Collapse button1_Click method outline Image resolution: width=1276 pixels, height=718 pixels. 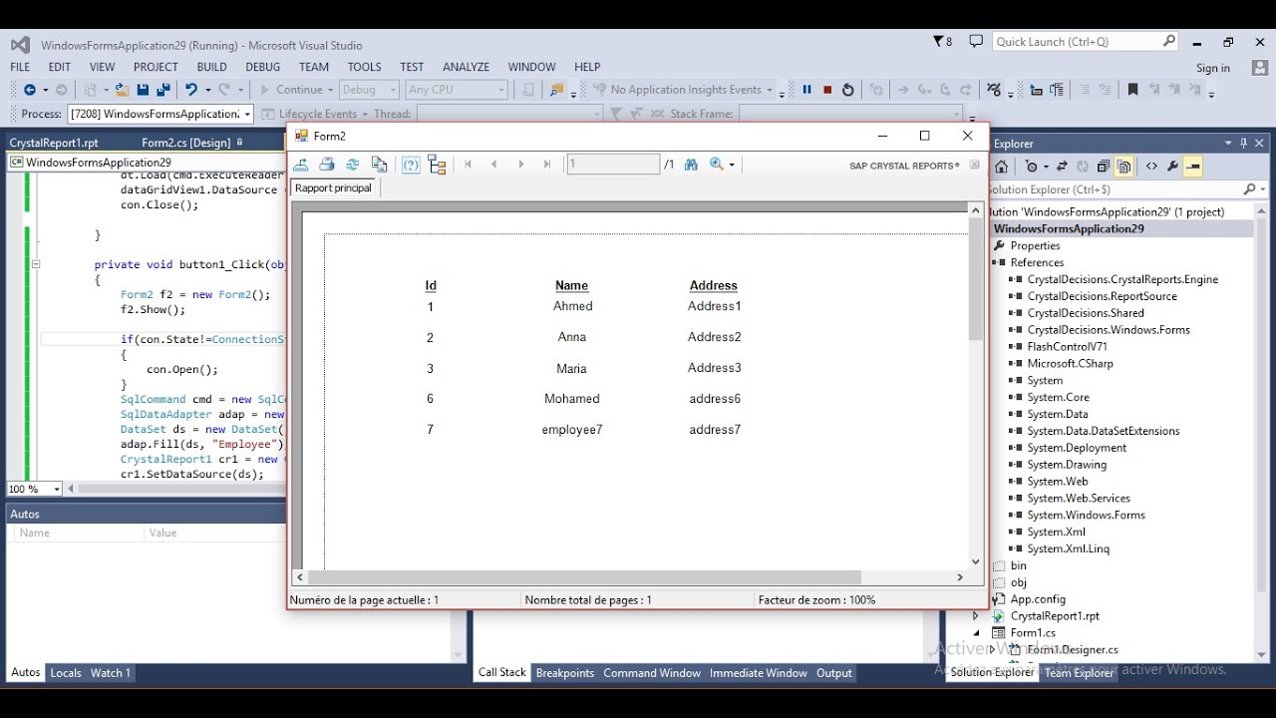pos(35,264)
